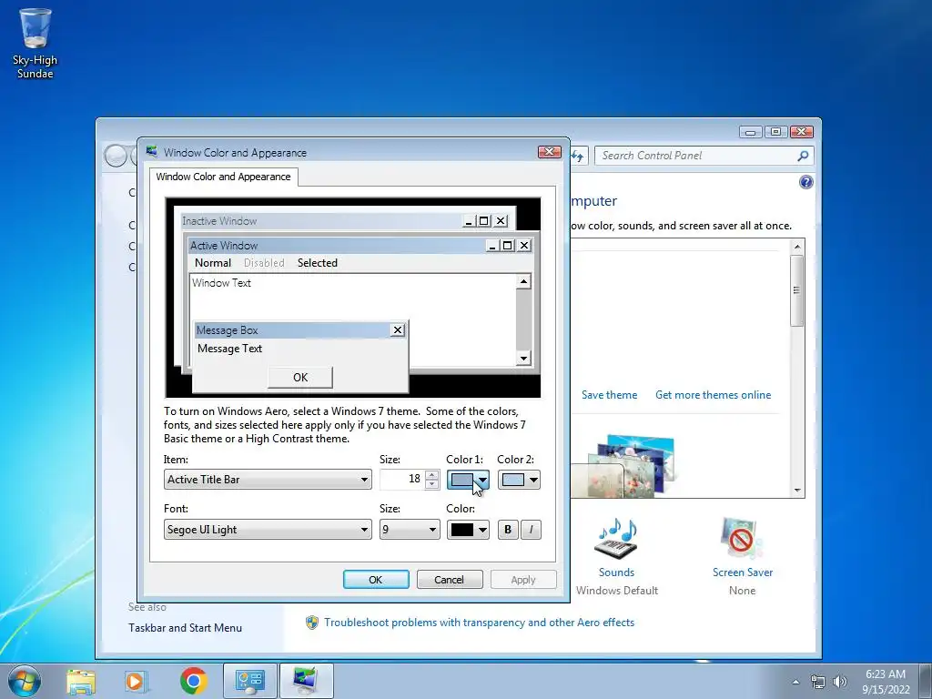
Task: Open the Font dropdown showing Segoe UI Light
Action: pyautogui.click(x=268, y=529)
